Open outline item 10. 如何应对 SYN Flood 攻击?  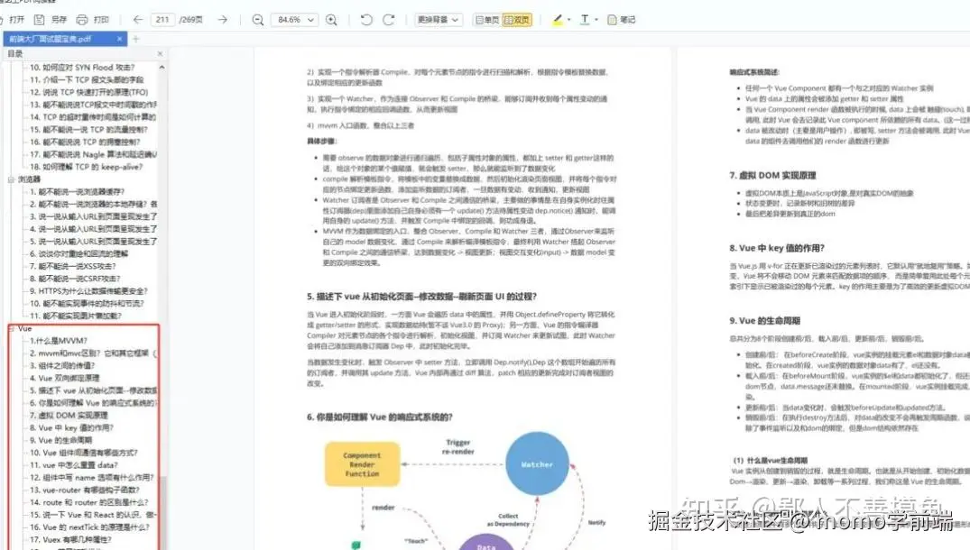tap(82, 68)
